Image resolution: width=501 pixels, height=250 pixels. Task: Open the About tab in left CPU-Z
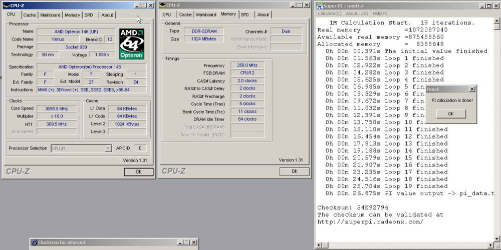tap(107, 15)
